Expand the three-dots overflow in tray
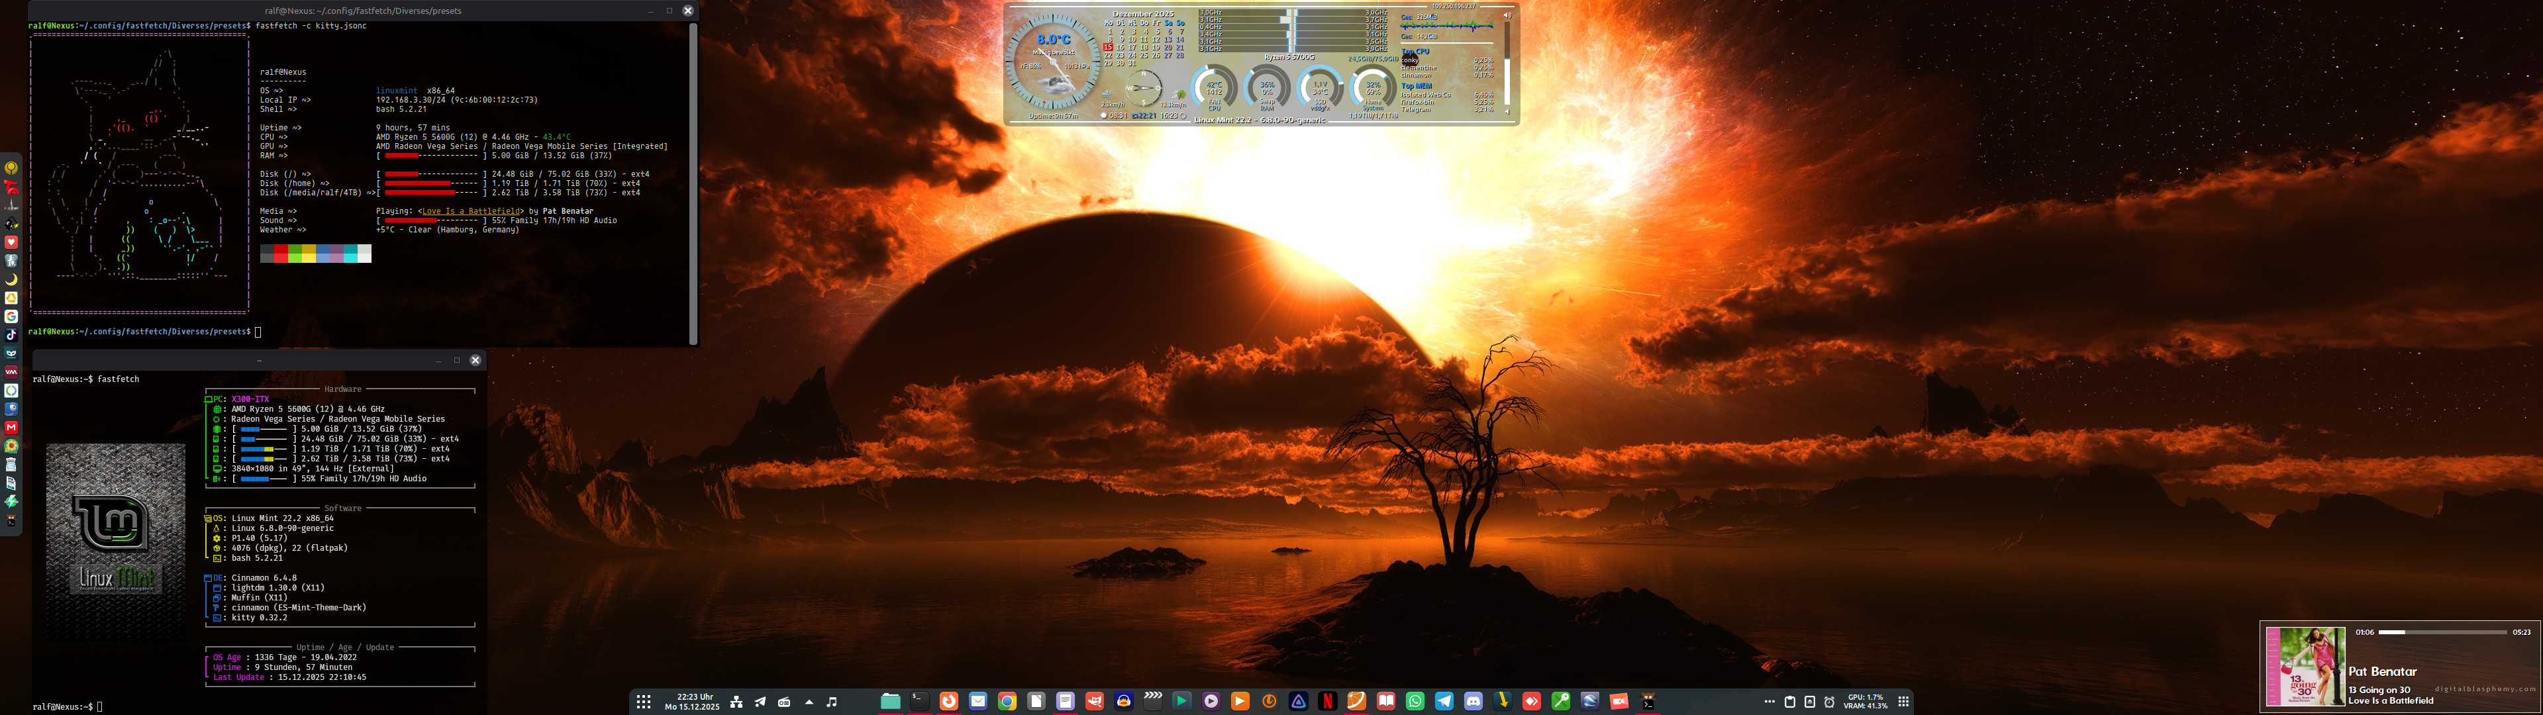 pos(1769,701)
